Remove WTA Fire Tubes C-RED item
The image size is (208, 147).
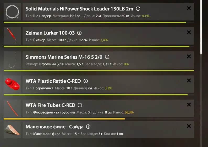coord(189,105)
